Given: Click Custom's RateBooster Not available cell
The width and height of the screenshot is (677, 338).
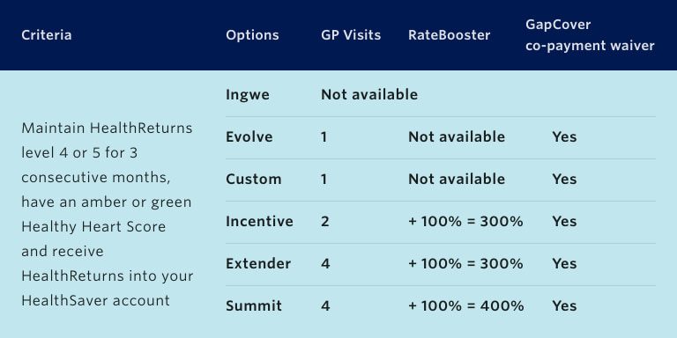Looking at the screenshot, I should click(457, 179).
